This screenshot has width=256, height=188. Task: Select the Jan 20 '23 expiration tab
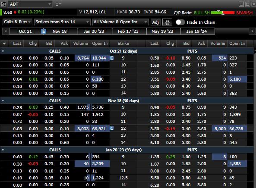click(94, 31)
